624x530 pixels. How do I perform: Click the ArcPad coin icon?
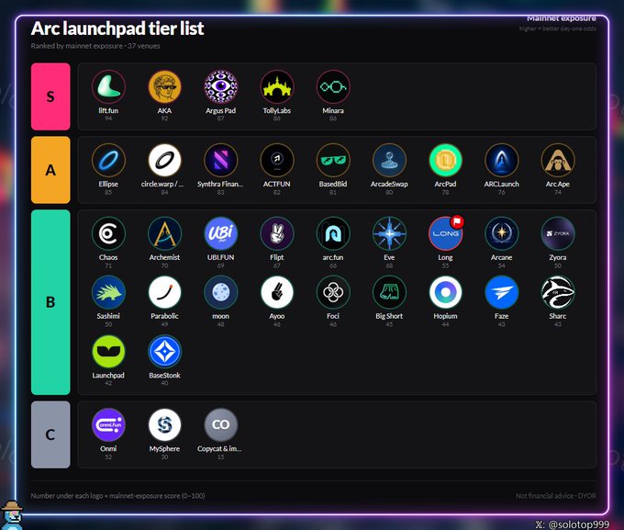pyautogui.click(x=445, y=160)
